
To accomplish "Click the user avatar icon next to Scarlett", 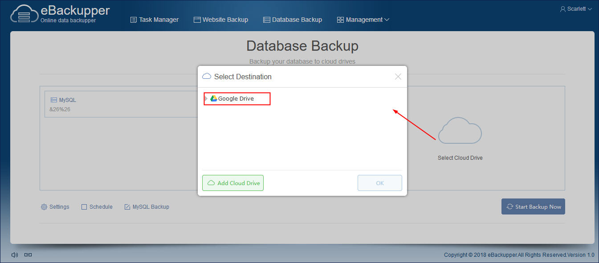I will pos(563,9).
